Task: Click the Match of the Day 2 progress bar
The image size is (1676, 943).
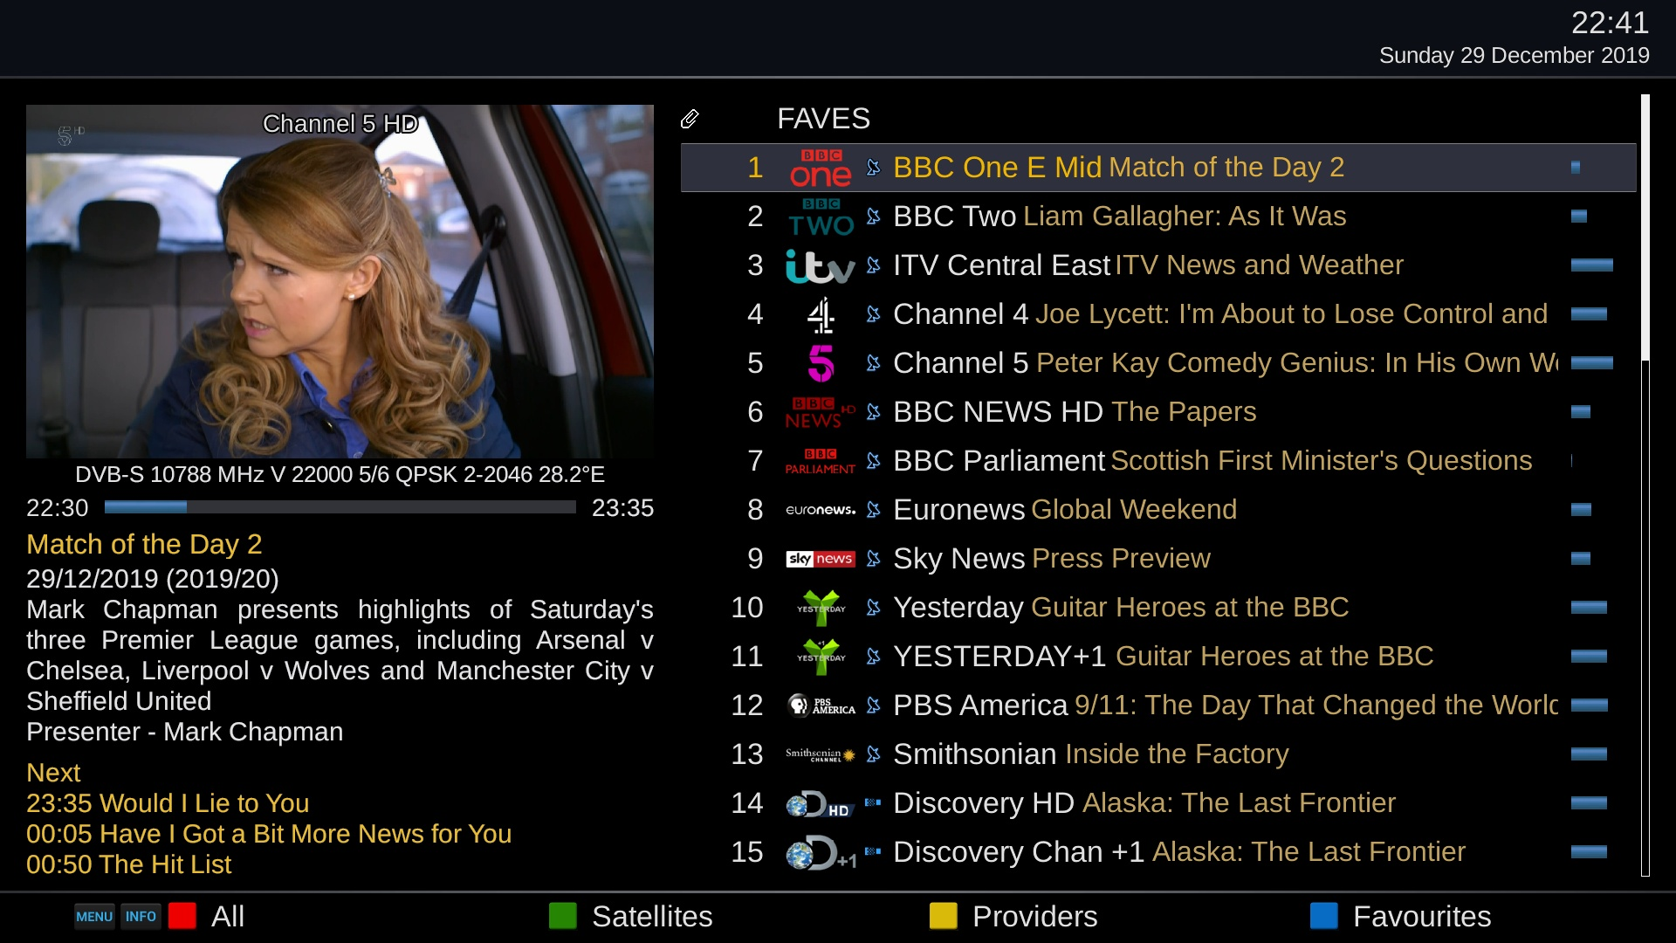Action: coord(340,507)
